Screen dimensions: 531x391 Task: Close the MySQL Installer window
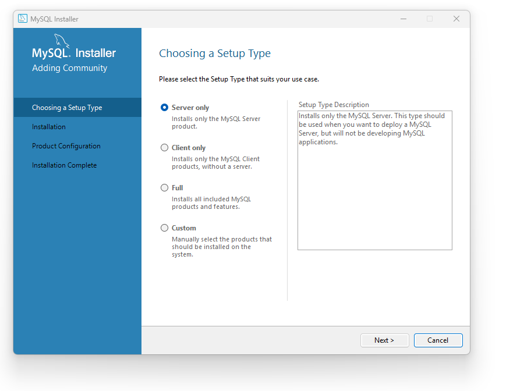(456, 19)
